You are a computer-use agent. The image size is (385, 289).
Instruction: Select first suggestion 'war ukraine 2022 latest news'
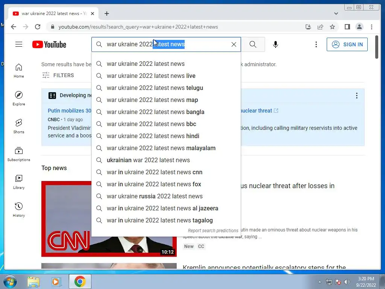[x=166, y=64]
